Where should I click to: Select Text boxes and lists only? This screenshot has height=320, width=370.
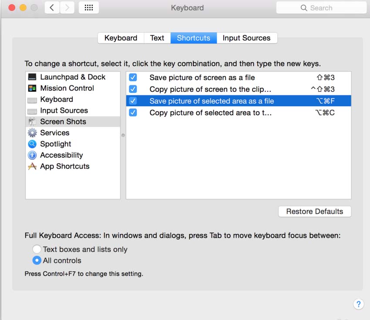click(x=37, y=249)
